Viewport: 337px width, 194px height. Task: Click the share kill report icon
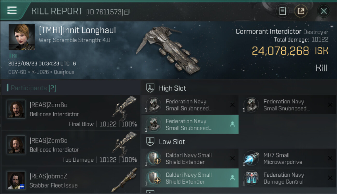click(x=301, y=11)
